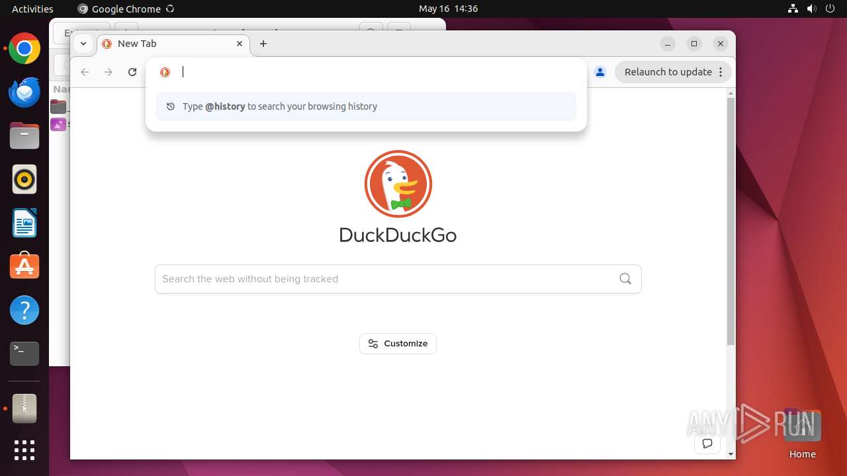Open the Customize page settings

click(x=398, y=344)
